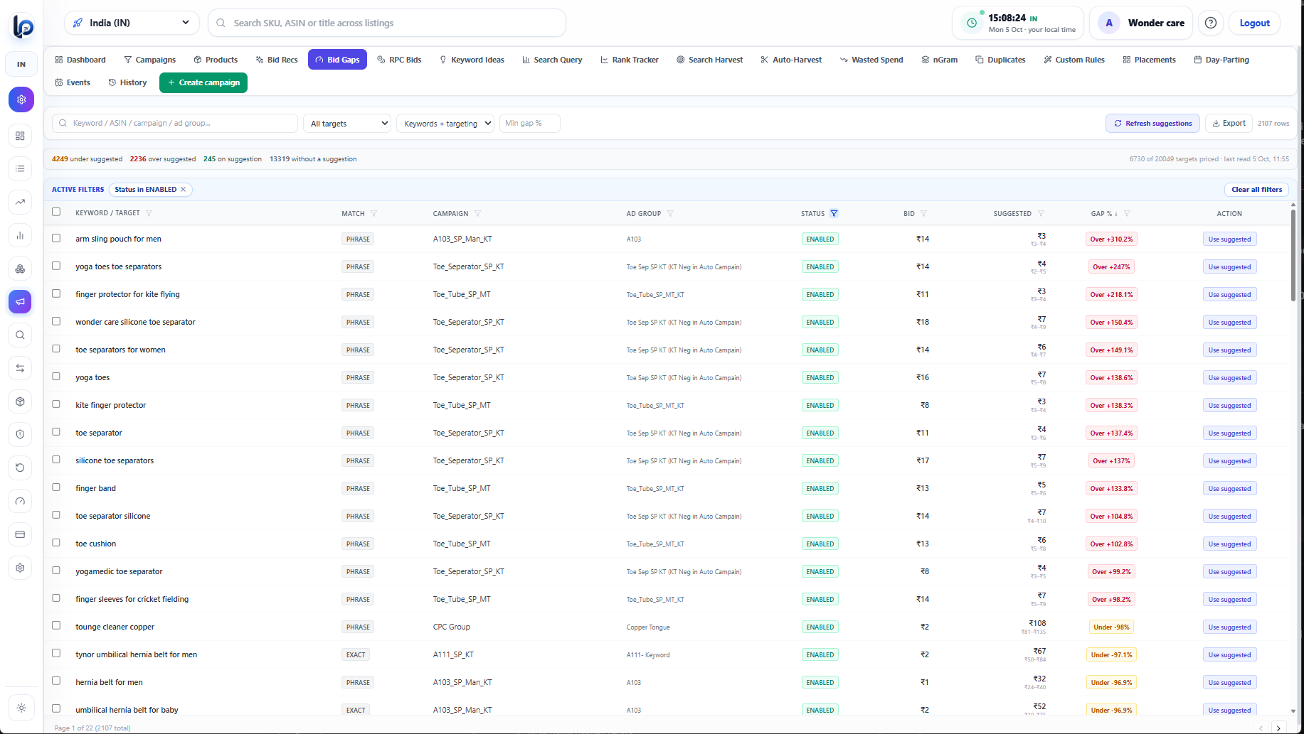Image resolution: width=1304 pixels, height=734 pixels.
Task: Open the swap arrows sidebar icon
Action: [x=21, y=368]
